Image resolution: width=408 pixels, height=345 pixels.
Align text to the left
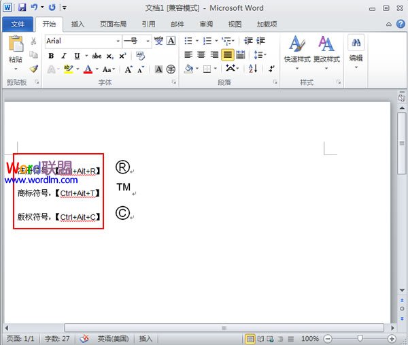tap(188, 55)
